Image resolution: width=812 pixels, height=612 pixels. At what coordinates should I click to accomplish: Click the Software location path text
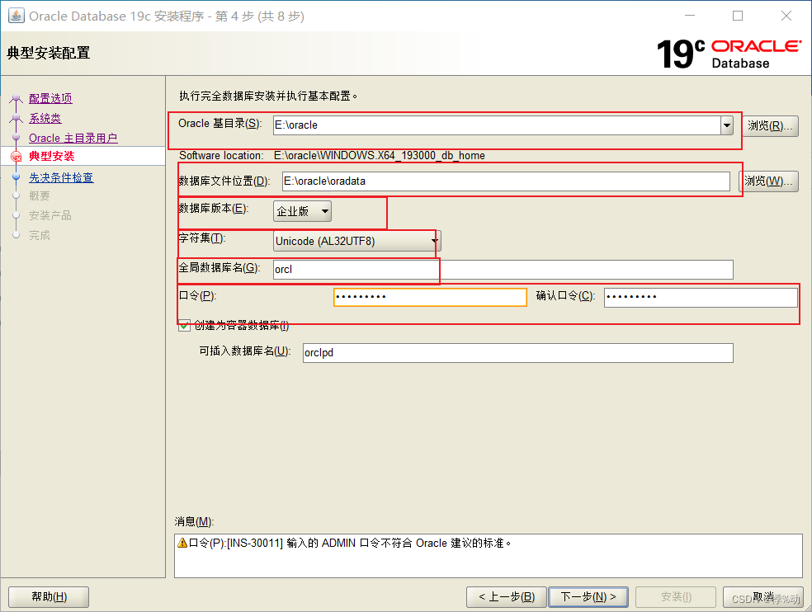coord(380,155)
